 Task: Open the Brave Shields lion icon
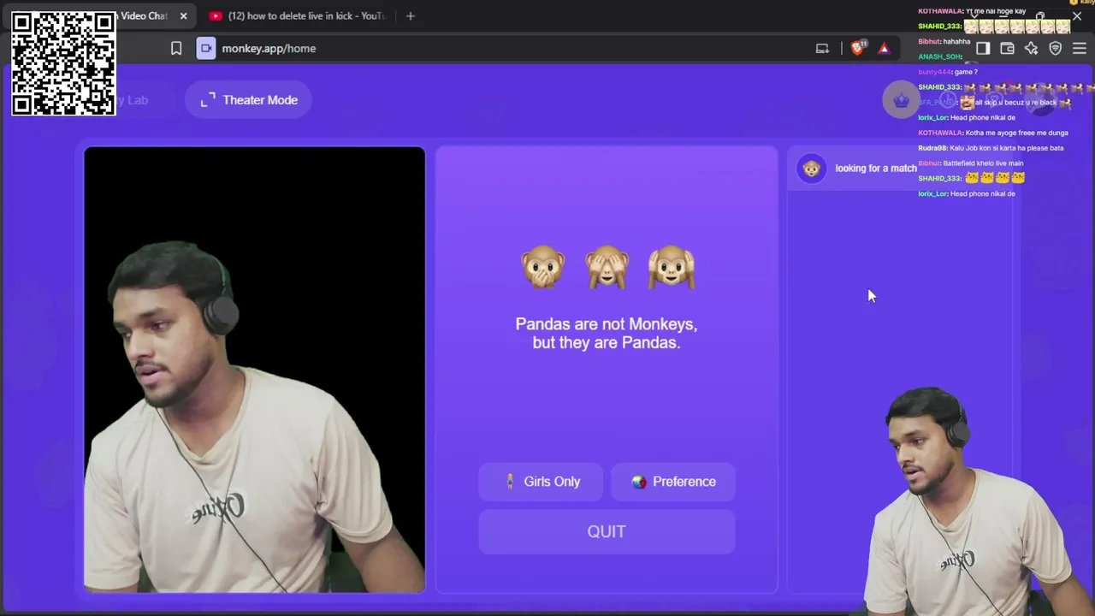pos(857,49)
